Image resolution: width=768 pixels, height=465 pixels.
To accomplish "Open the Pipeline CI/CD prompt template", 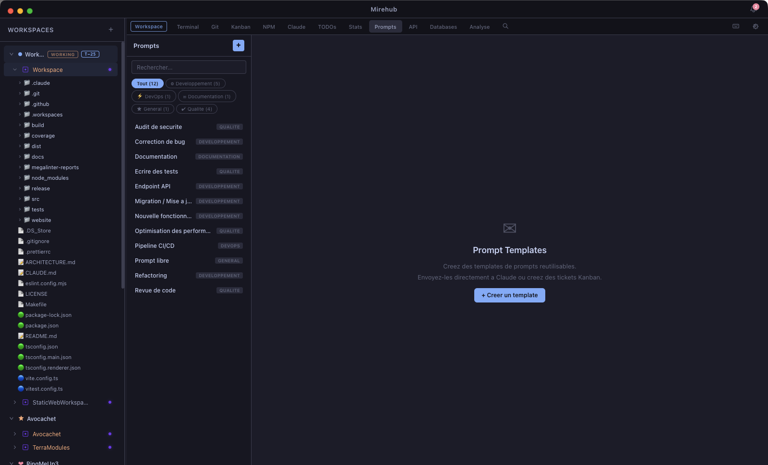I will click(155, 246).
